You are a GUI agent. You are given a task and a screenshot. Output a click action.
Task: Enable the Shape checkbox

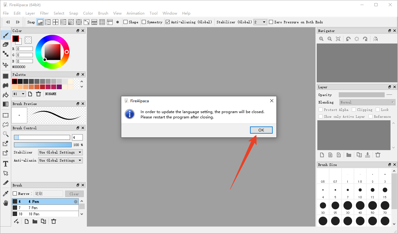point(126,22)
